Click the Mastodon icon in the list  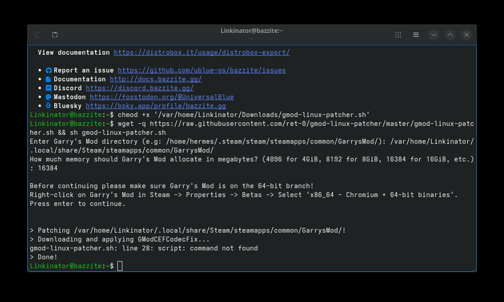tap(48, 97)
